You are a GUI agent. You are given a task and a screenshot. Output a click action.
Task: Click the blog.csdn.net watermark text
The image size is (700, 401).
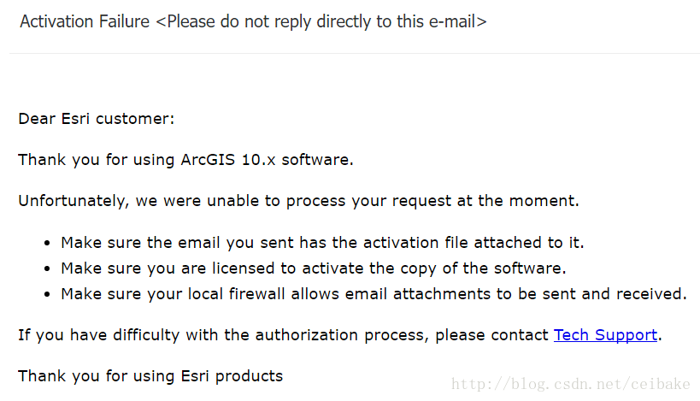(x=571, y=384)
